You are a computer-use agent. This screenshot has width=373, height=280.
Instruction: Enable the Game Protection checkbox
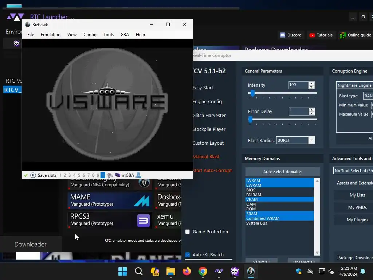coord(188,232)
